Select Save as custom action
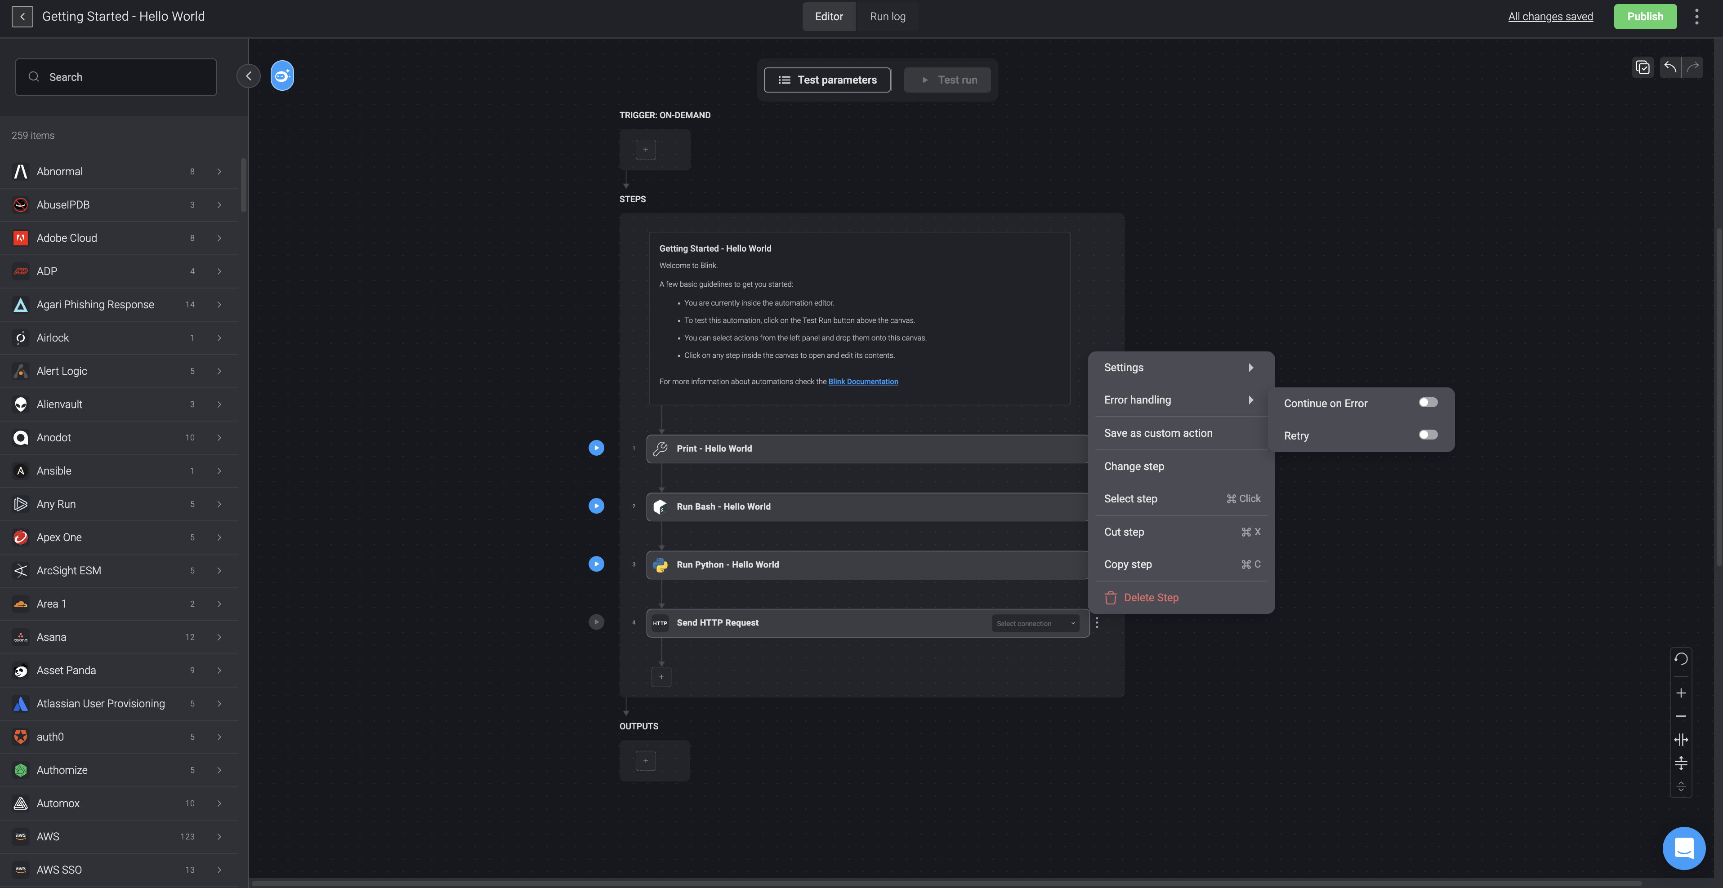 coord(1181,433)
